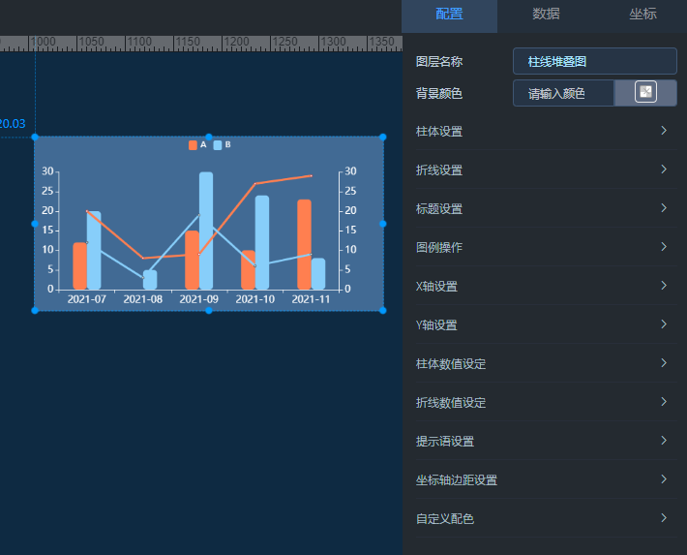Expand 柱体数值设定 settings
The height and width of the screenshot is (555, 687).
[x=542, y=363]
